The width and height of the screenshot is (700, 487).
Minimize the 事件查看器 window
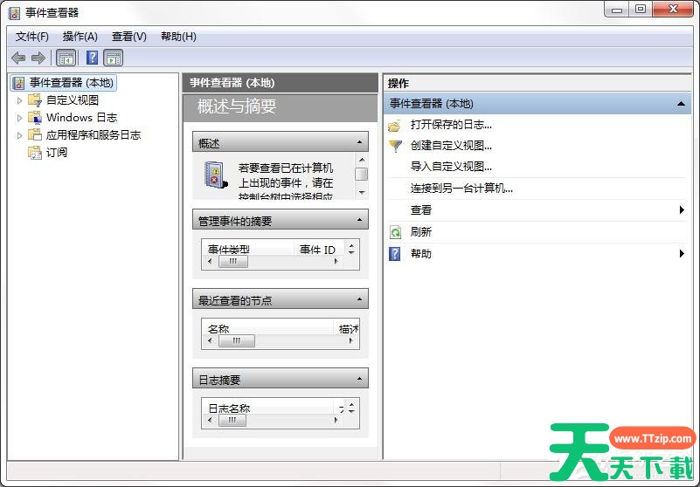click(617, 10)
